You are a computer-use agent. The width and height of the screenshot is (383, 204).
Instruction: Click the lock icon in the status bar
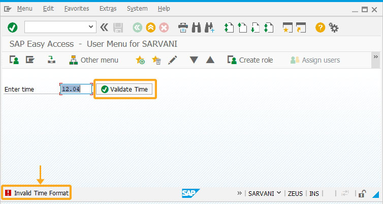362,193
